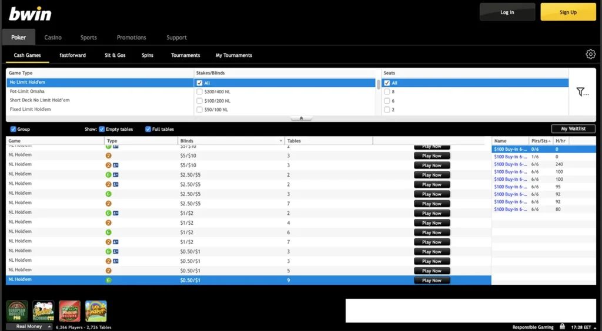
Task: Select the $100 Buy-in table with 1/6 players
Action: pyautogui.click(x=544, y=157)
